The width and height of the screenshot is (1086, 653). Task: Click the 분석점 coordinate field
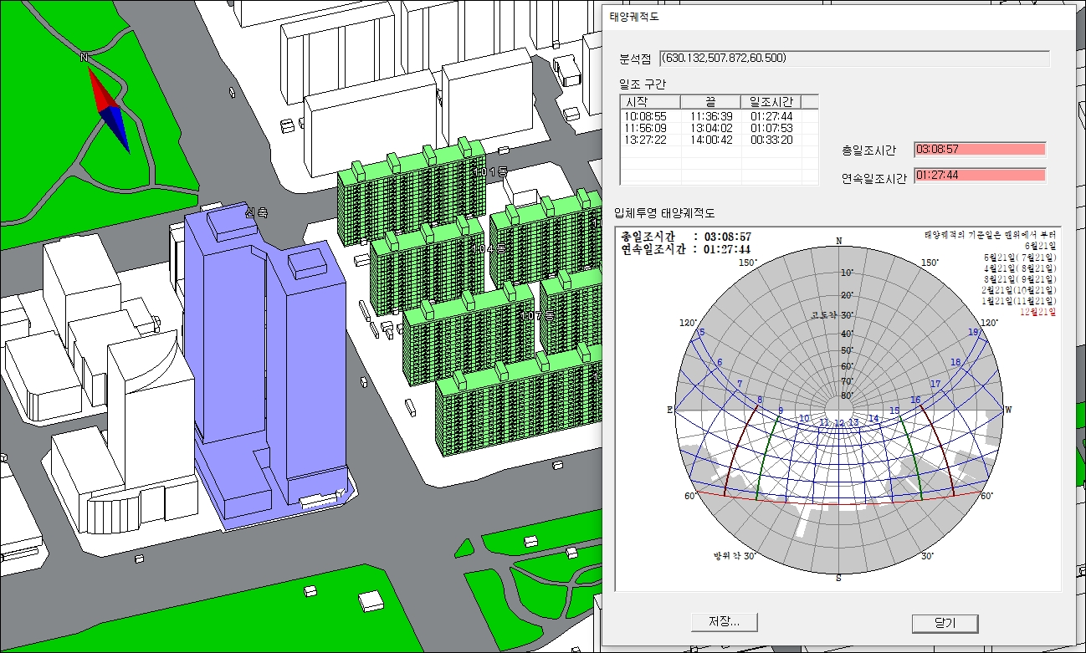click(853, 59)
